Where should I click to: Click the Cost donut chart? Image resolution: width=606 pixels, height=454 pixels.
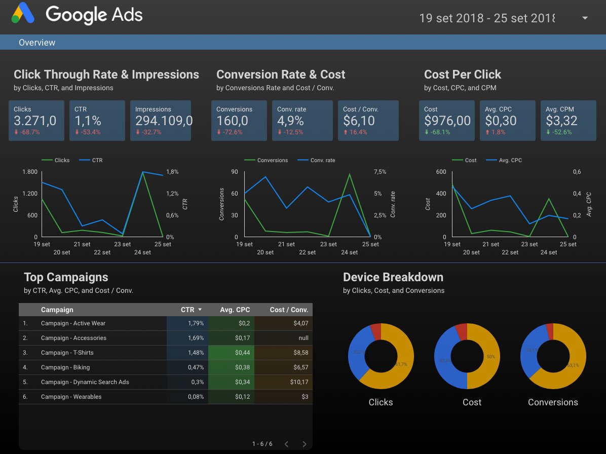(x=467, y=356)
